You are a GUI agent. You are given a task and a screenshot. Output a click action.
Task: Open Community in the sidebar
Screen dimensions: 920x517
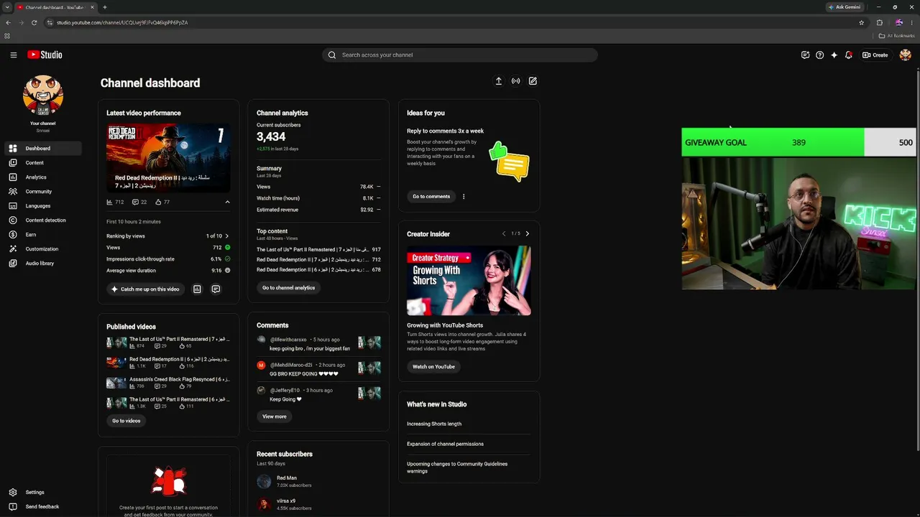(x=43, y=192)
